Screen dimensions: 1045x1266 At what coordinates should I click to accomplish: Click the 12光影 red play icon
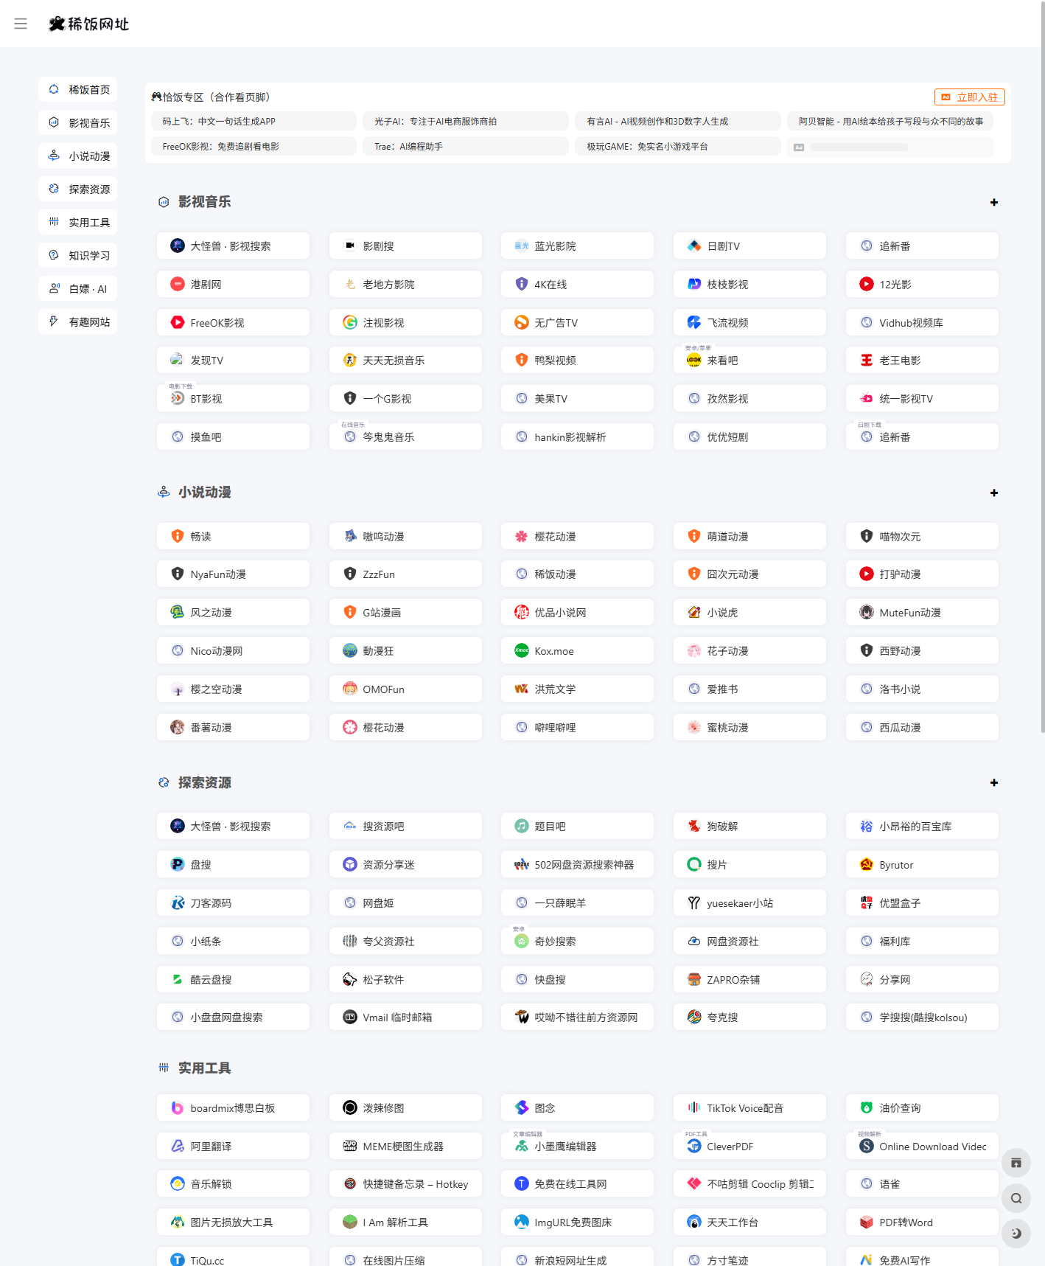pyautogui.click(x=867, y=284)
